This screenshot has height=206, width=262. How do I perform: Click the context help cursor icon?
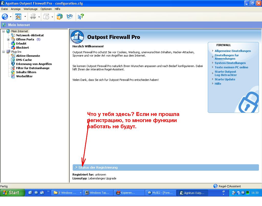(x=81, y=17)
